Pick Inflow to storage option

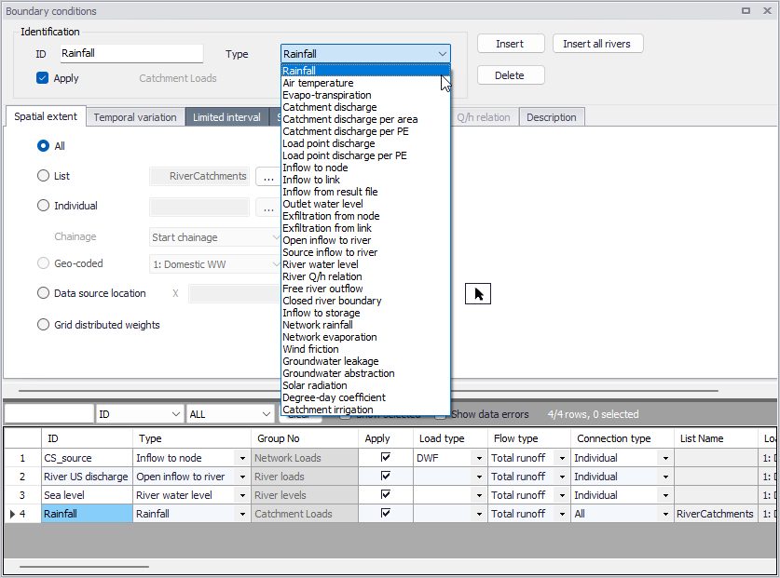365,313
